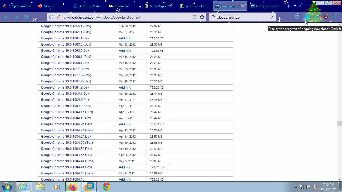Open Google Chrome 19.0.1077.3 Dev link
The height and width of the screenshot is (192, 342).
65,69
